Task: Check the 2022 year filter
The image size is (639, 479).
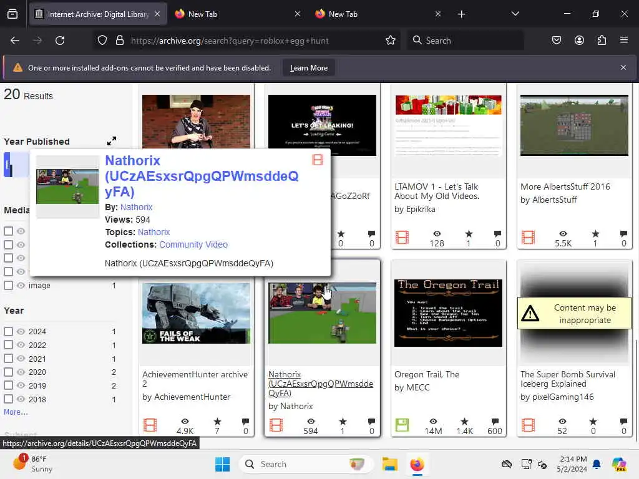Action: [x=8, y=345]
